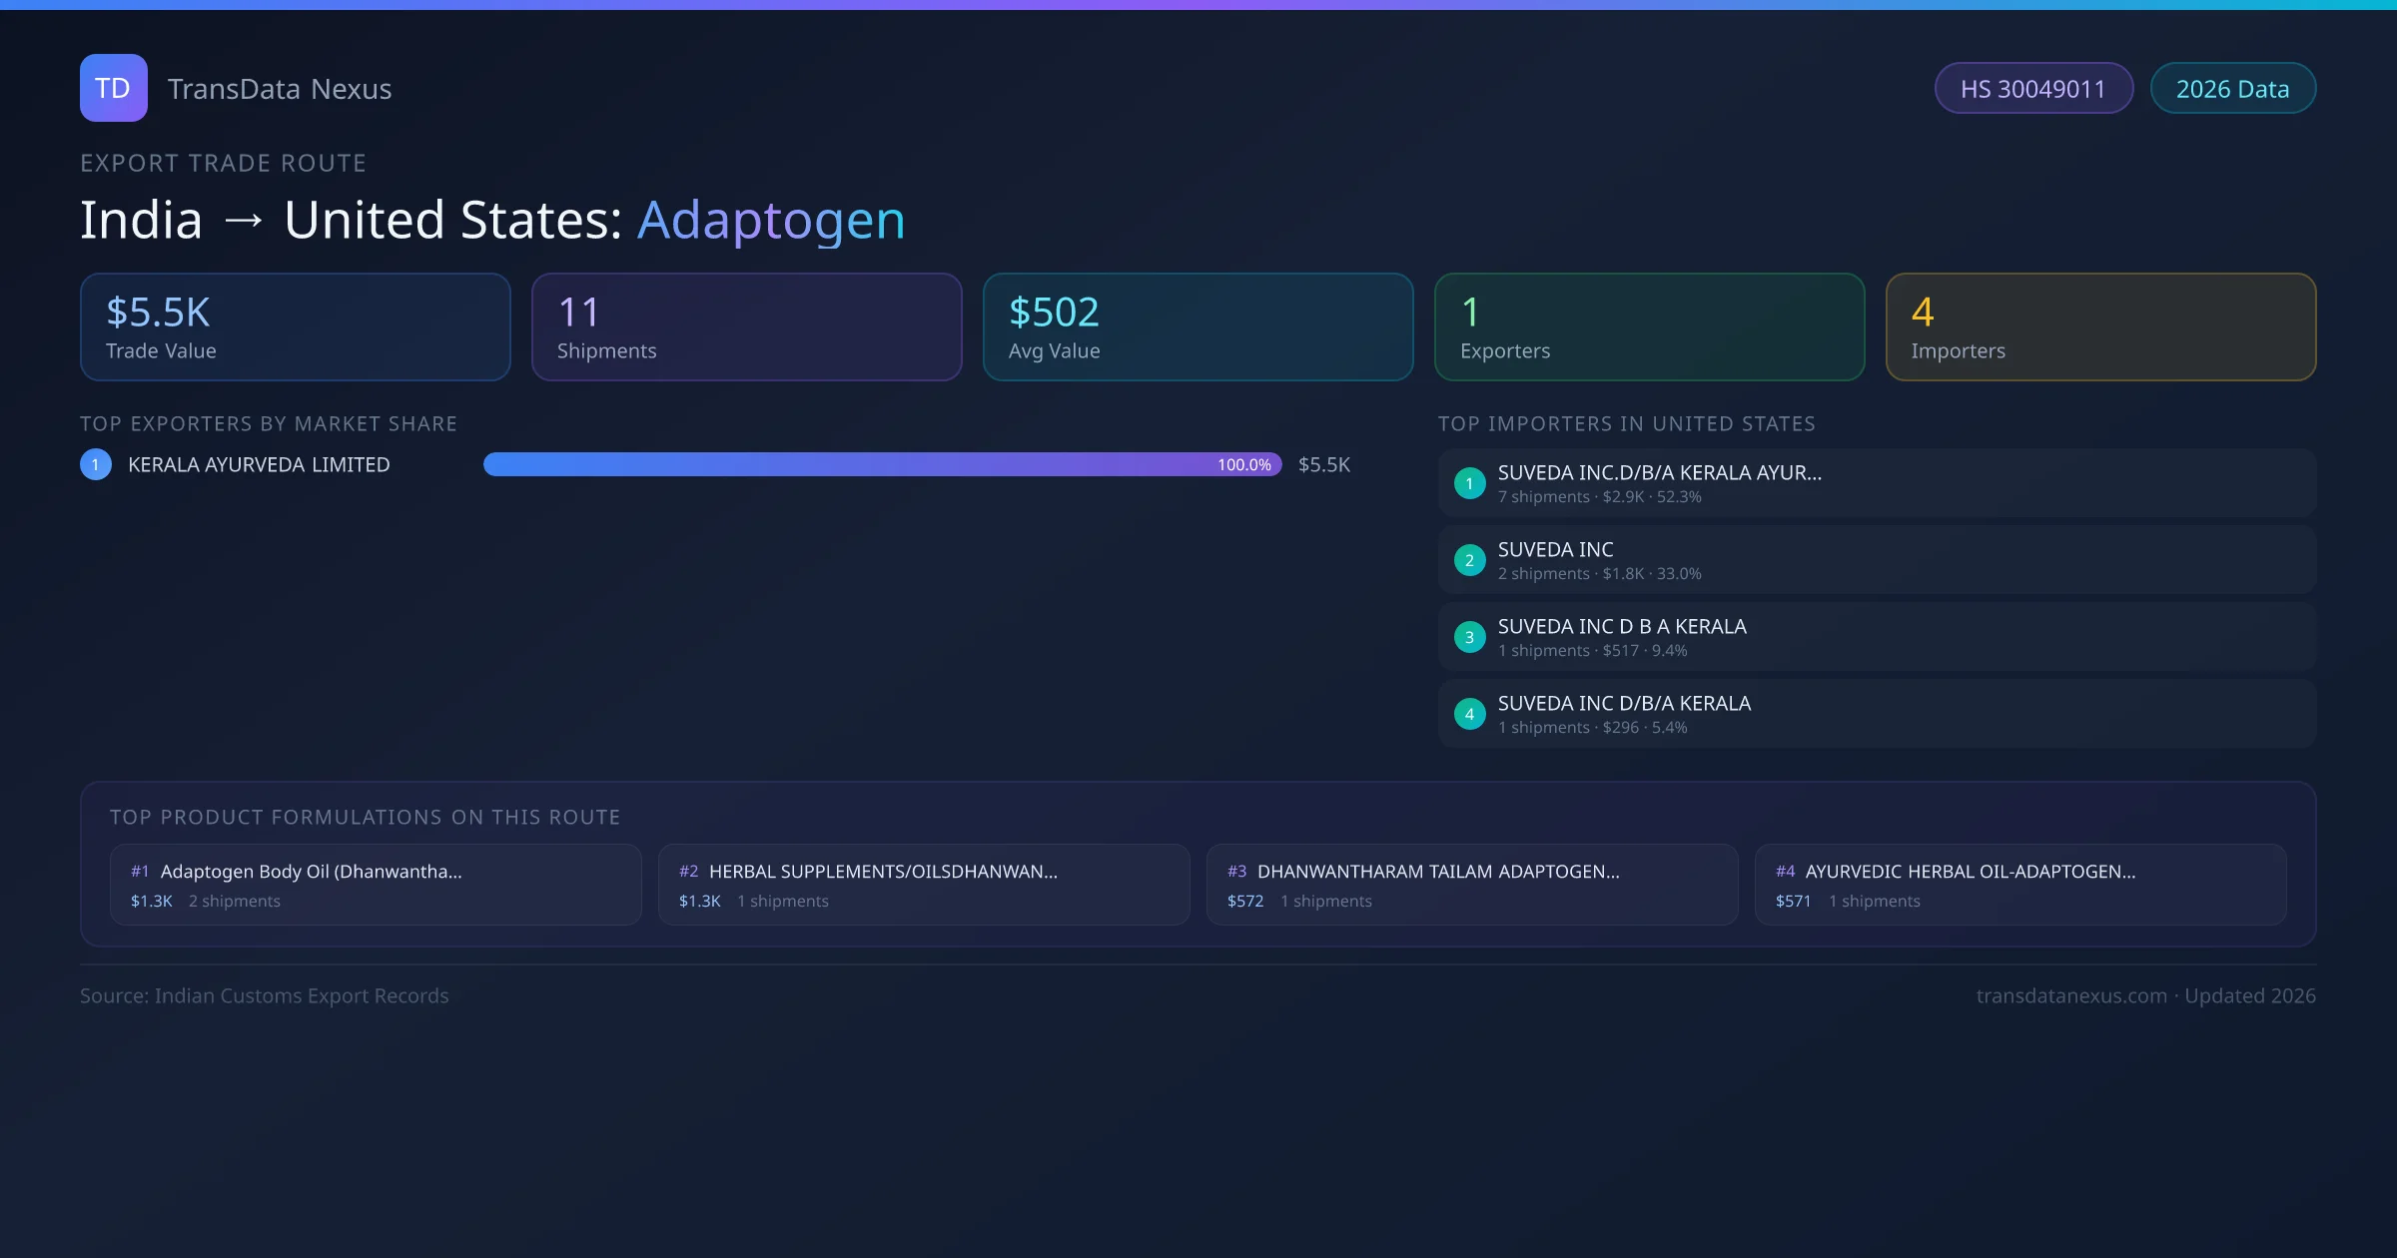Open the $5.5K Trade Value card

[295, 326]
